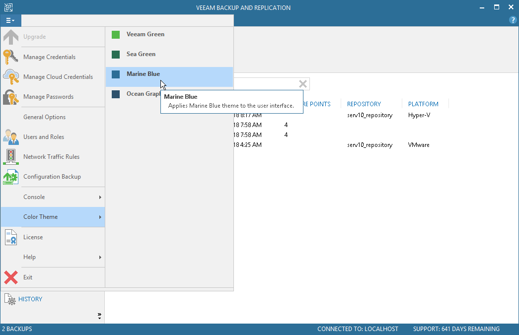Image resolution: width=519 pixels, height=335 pixels.
Task: Click CONNECTED TO: LOCALHOST status text
Action: pyautogui.click(x=358, y=329)
